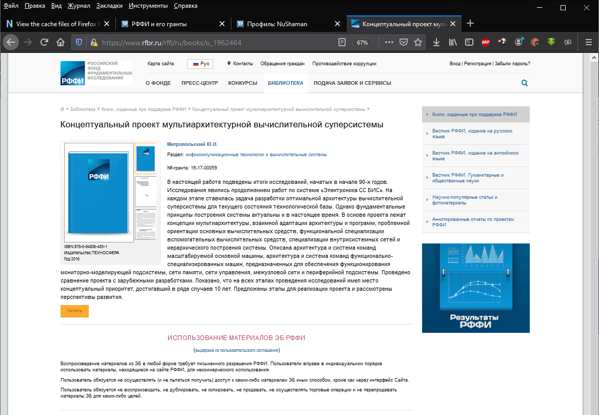Open the Контакты link
599x415 pixels.
tap(243, 64)
